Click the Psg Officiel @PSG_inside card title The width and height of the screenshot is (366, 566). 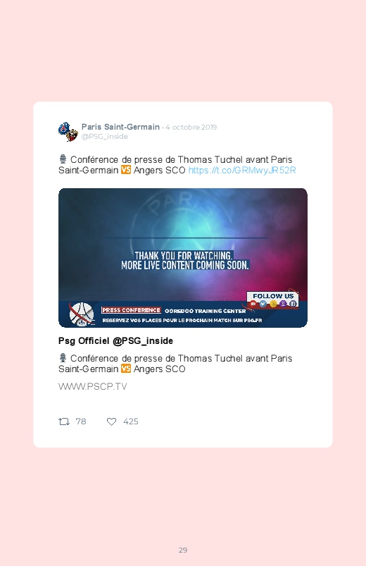tap(115, 340)
